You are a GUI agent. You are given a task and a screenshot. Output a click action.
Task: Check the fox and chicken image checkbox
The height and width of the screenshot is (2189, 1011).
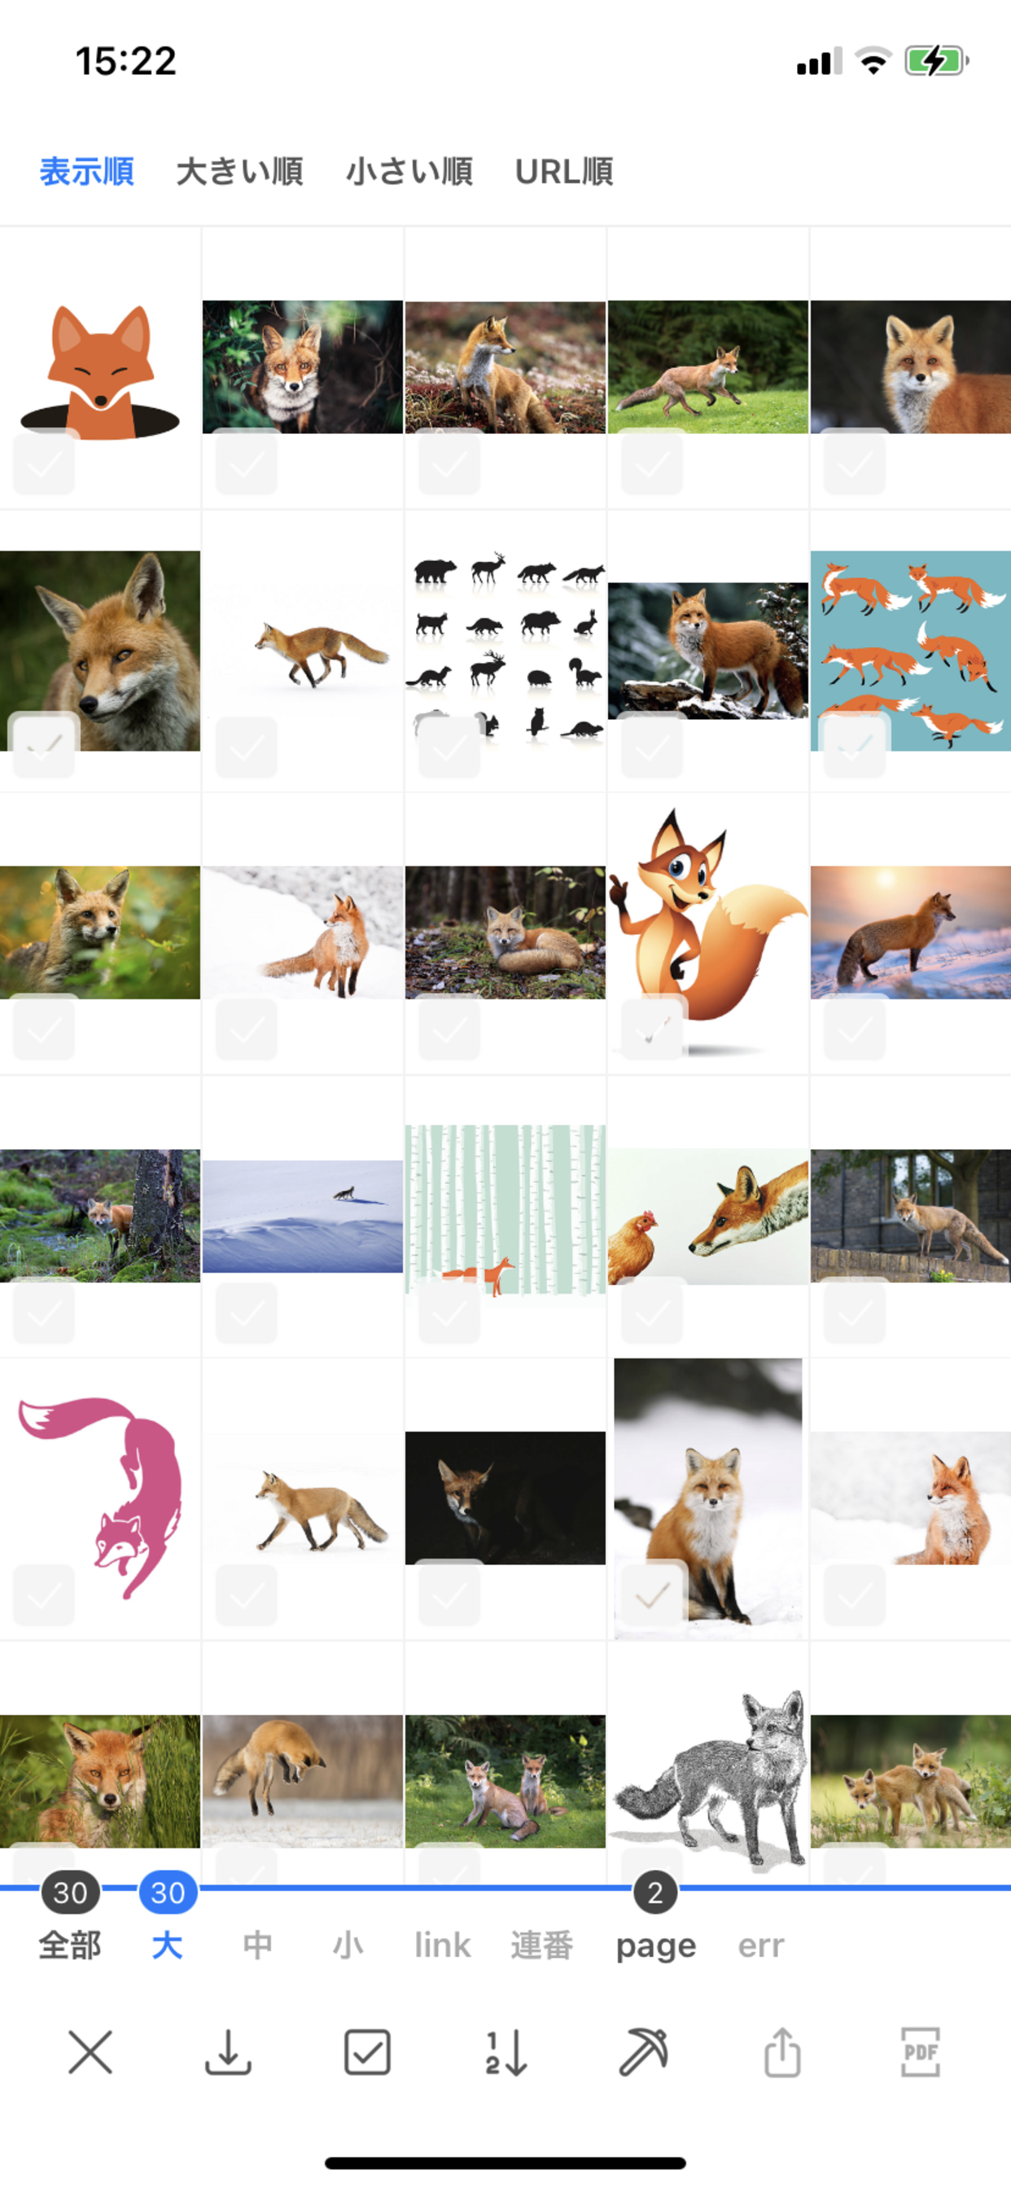(652, 1313)
